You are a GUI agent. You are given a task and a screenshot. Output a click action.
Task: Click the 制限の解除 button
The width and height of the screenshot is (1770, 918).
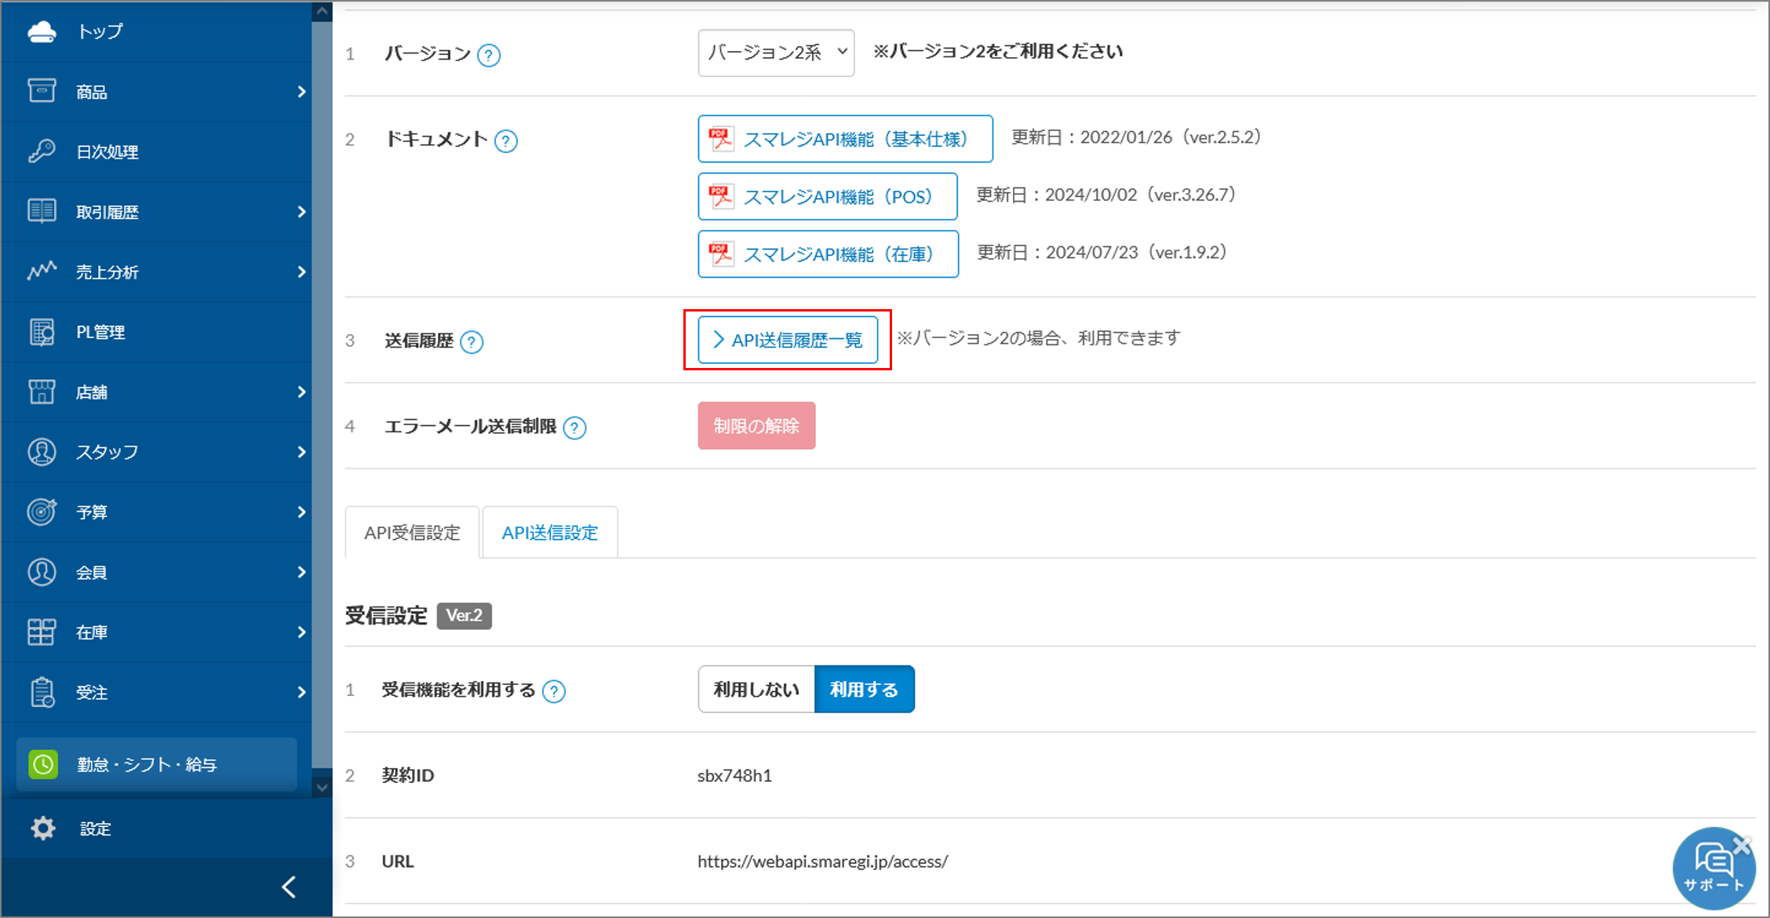pos(756,425)
